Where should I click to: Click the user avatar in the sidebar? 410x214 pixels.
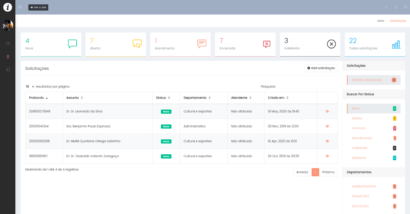[x=8, y=25]
